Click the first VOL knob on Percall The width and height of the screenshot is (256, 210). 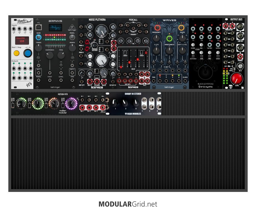[121, 41]
